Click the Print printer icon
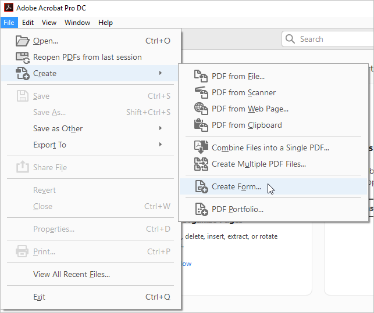This screenshot has height=313, width=374. click(22, 251)
